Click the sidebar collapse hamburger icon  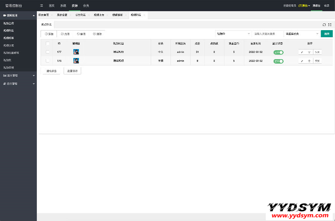(x=41, y=6)
